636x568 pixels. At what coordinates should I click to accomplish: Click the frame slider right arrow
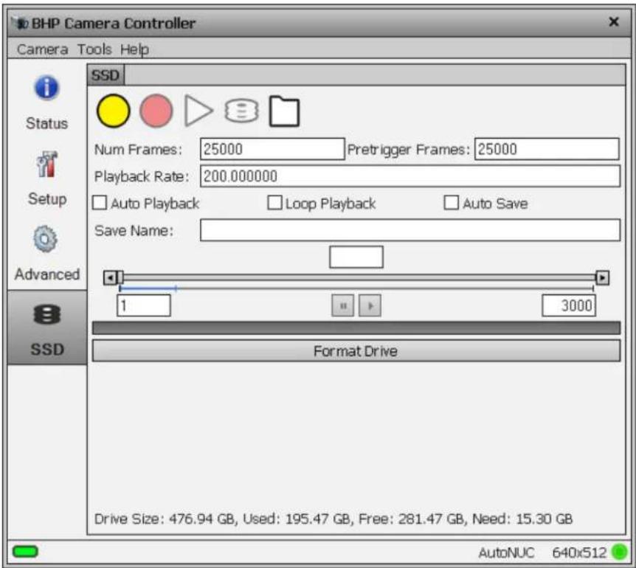[x=602, y=277]
